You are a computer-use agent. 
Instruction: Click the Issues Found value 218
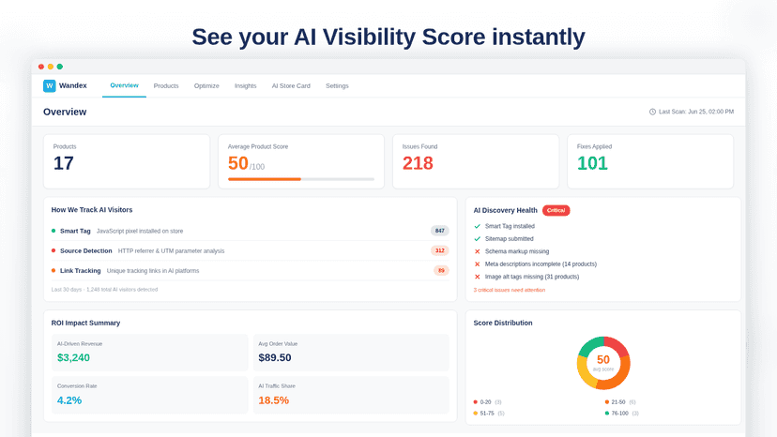(x=418, y=163)
